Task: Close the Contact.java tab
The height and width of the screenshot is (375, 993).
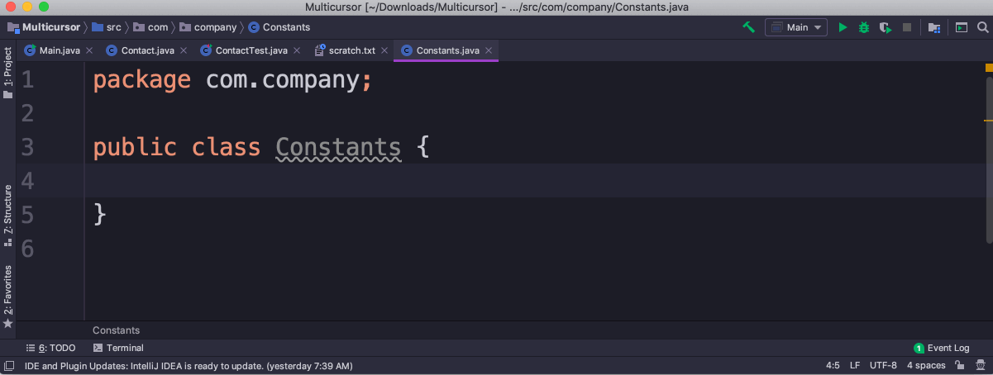Action: [184, 50]
